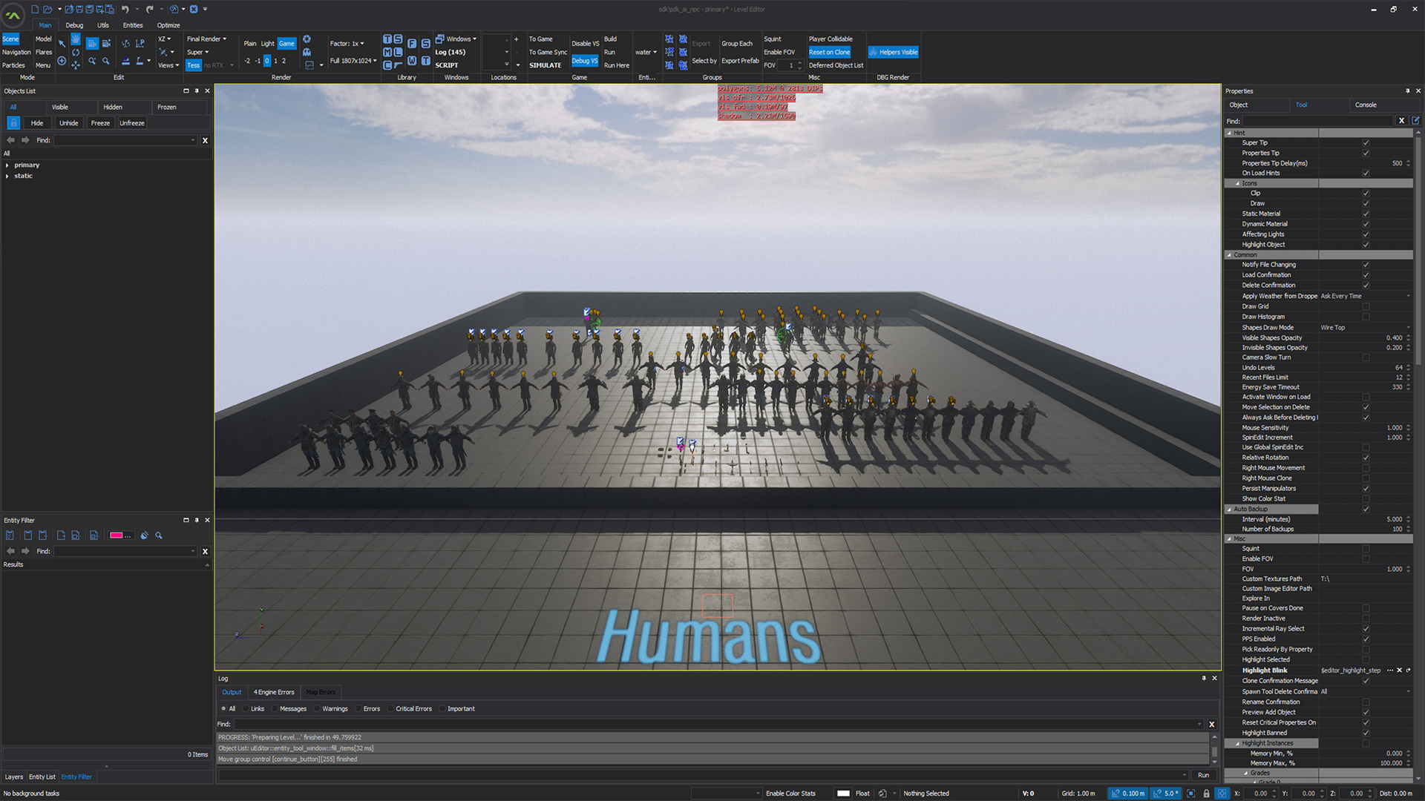
Task: Open the 4 Engine Errors tab
Action: click(x=274, y=692)
